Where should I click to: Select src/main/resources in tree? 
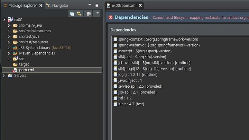(35, 31)
